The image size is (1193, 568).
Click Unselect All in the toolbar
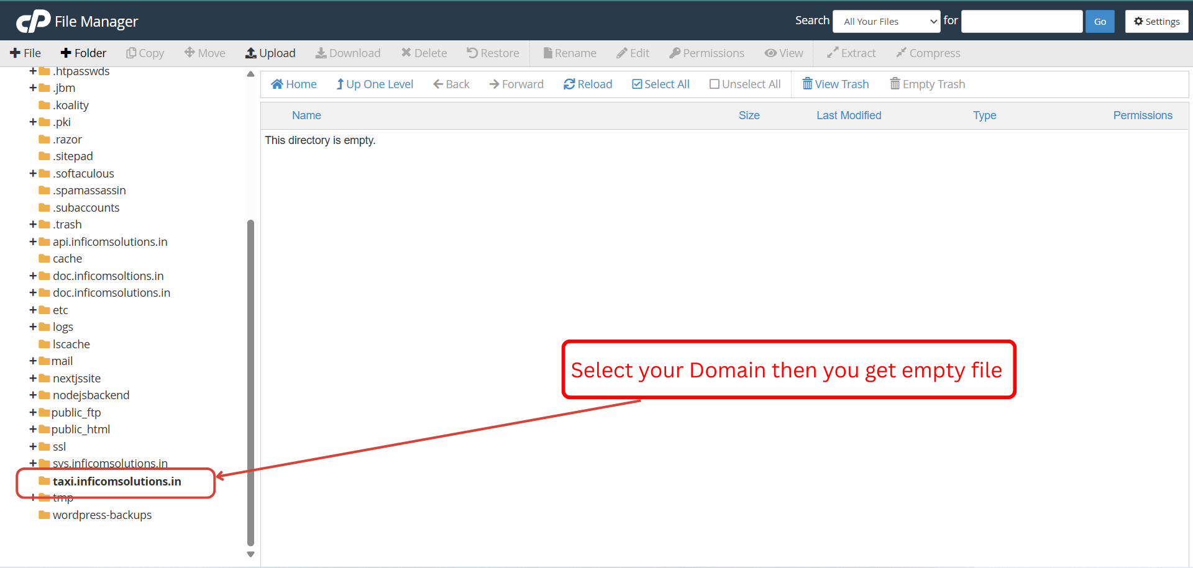click(744, 84)
